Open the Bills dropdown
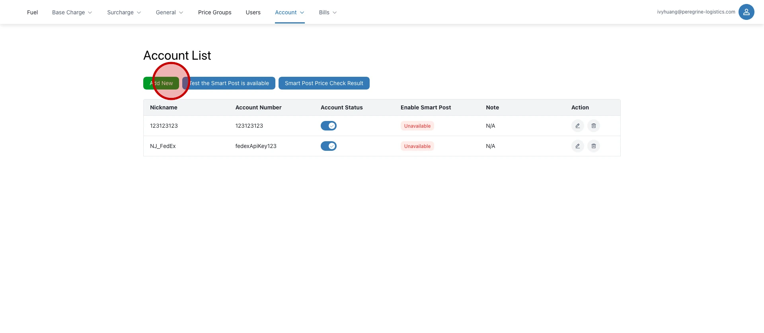 click(x=328, y=12)
